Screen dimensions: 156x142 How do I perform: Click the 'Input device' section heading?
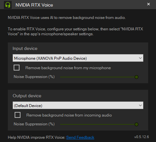click(x=25, y=49)
